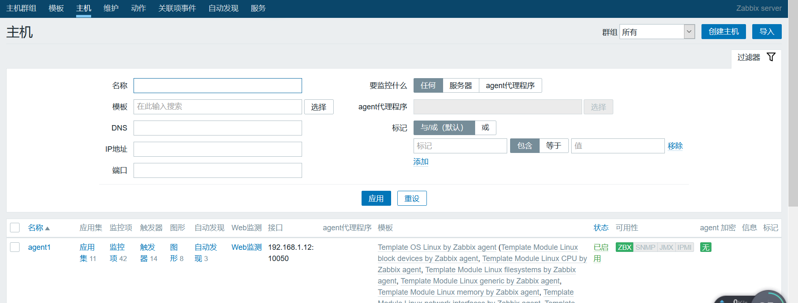This screenshot has width=798, height=303.
Task: Open 关联项事件 menu item
Action: tap(177, 8)
